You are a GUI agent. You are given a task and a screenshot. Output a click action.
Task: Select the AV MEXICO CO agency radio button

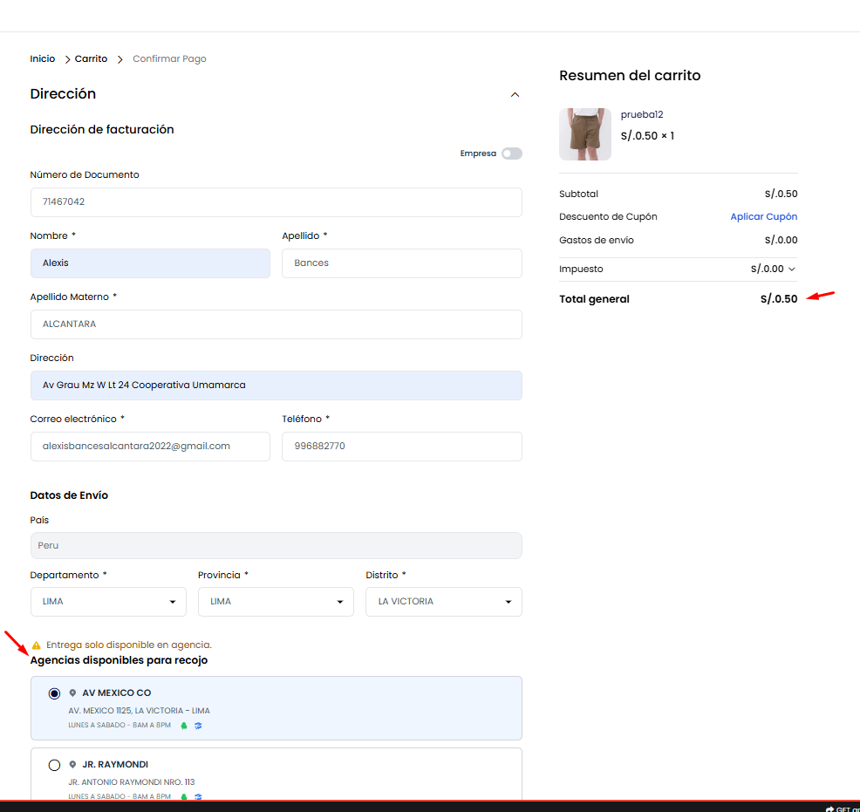(55, 693)
